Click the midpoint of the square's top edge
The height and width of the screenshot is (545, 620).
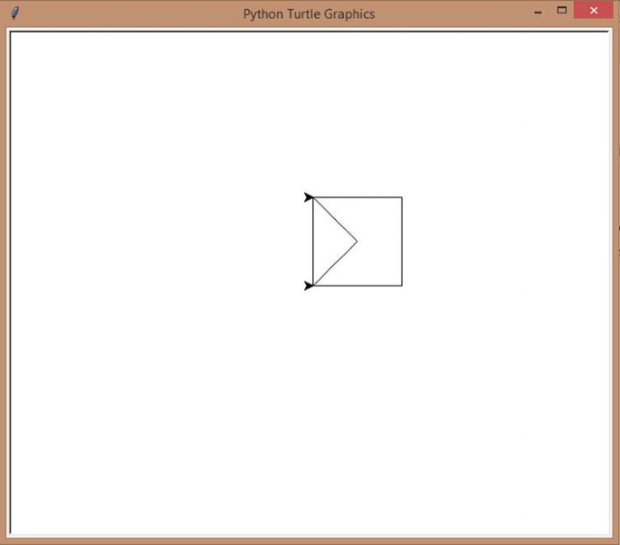click(x=358, y=197)
